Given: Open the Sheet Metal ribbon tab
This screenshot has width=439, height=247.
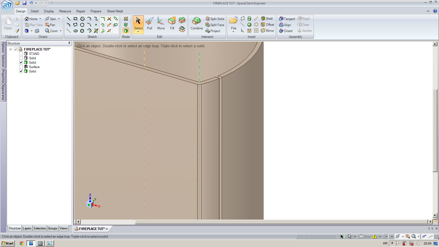Looking at the screenshot, I should (x=115, y=11).
